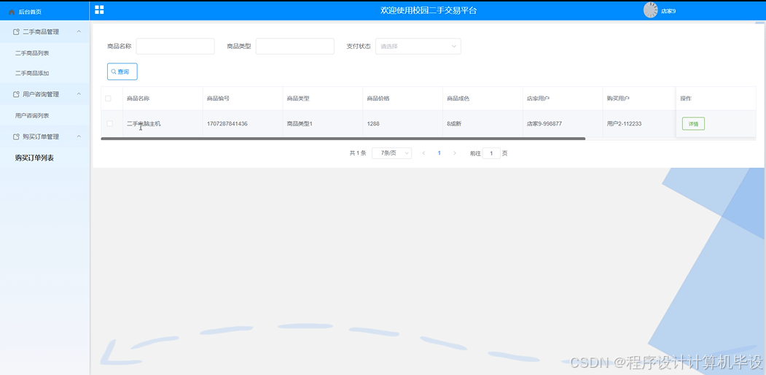This screenshot has height=375, width=766.
Task: Click the 商品成色 column header
Action: pos(458,98)
